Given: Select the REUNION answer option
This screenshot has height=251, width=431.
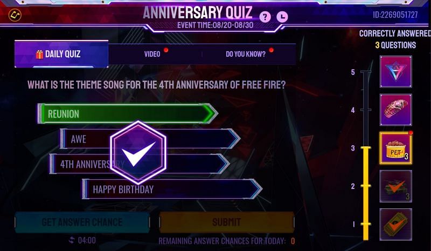Looking at the screenshot, I should point(128,113).
